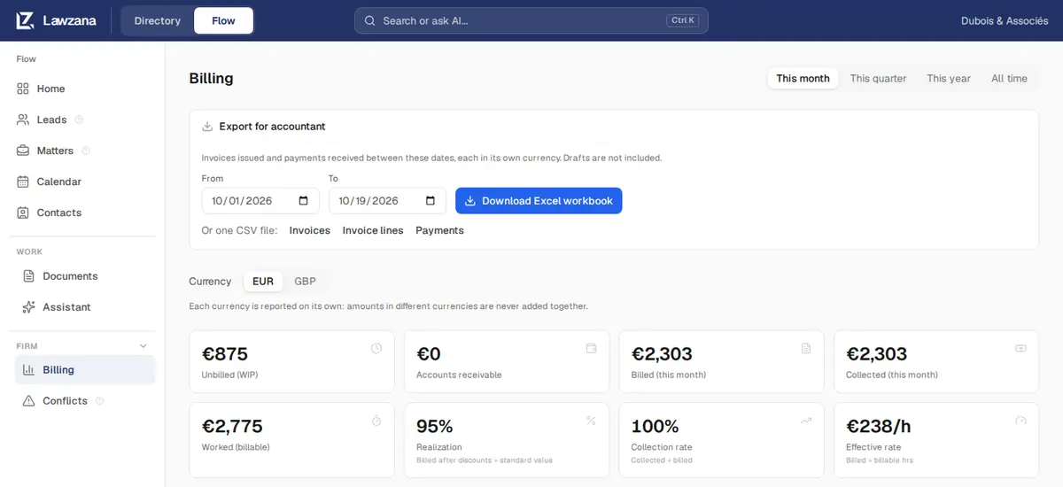Select the All time tab
The width and height of the screenshot is (1063, 487).
coord(1009,78)
